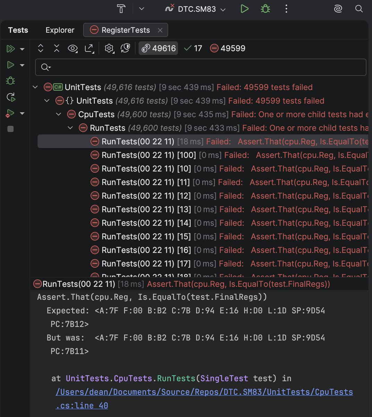The width and height of the screenshot is (372, 417).
Task: Rerun only the failed tests
Action: coord(11,113)
